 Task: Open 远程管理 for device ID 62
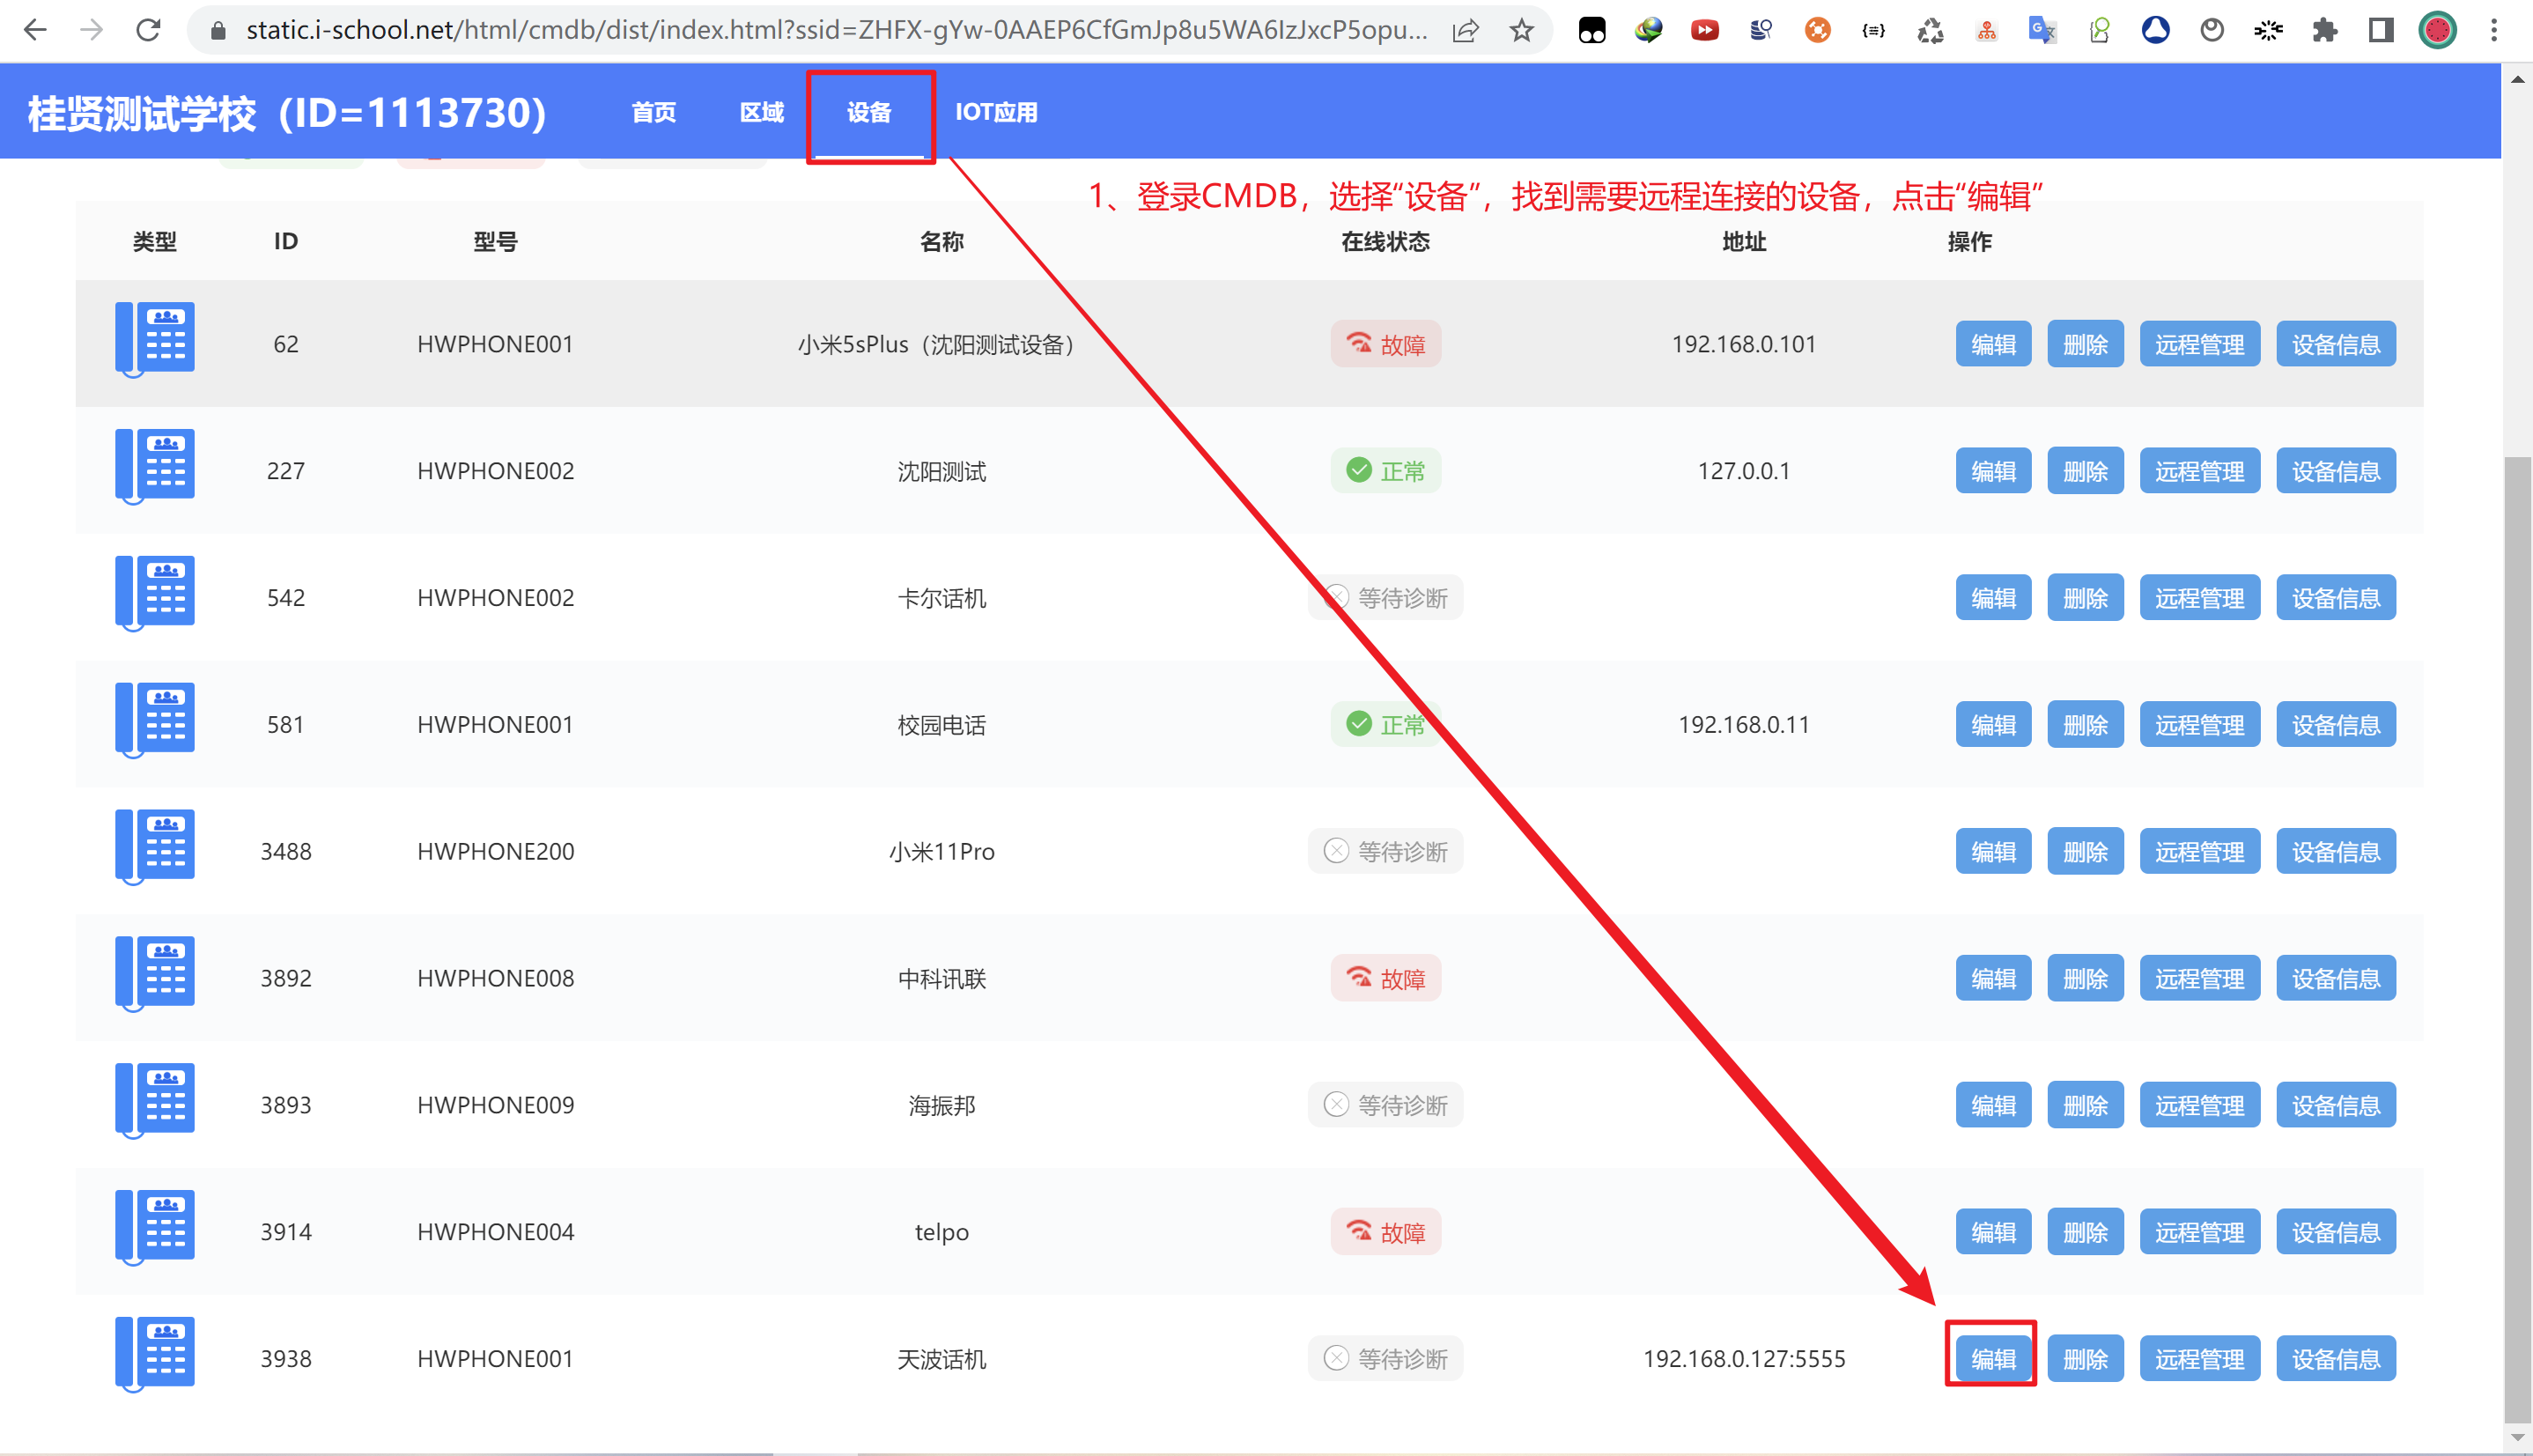tap(2199, 344)
